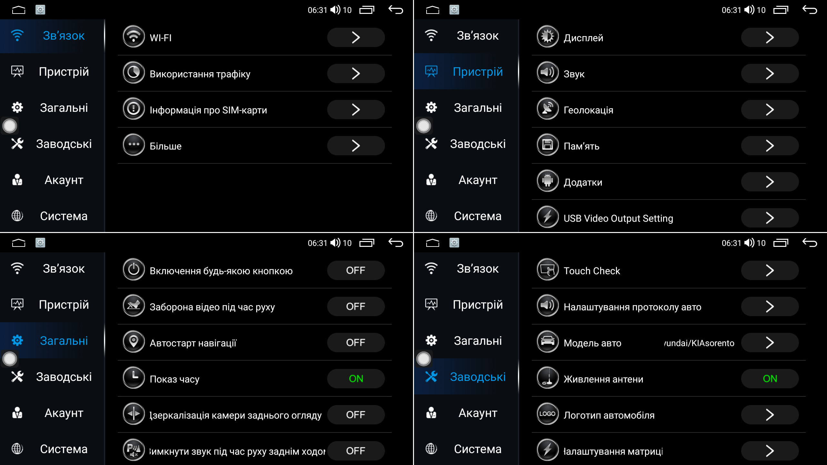Expand Налаштування протоколу авто chevron
Screen dimensions: 827x465
(770, 306)
